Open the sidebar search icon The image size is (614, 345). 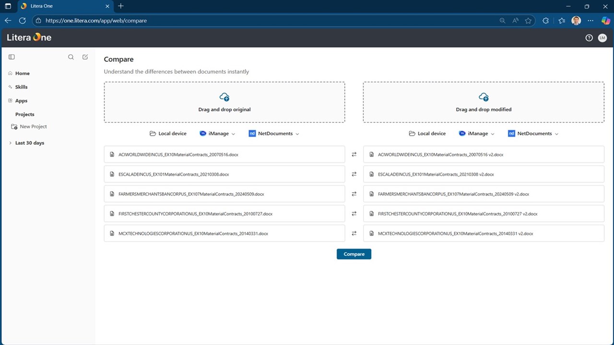pos(71,57)
